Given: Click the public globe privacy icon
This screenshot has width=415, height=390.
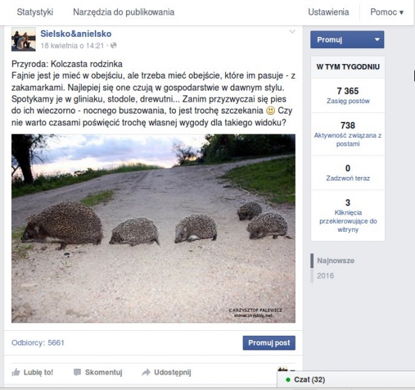Looking at the screenshot, I should [114, 45].
